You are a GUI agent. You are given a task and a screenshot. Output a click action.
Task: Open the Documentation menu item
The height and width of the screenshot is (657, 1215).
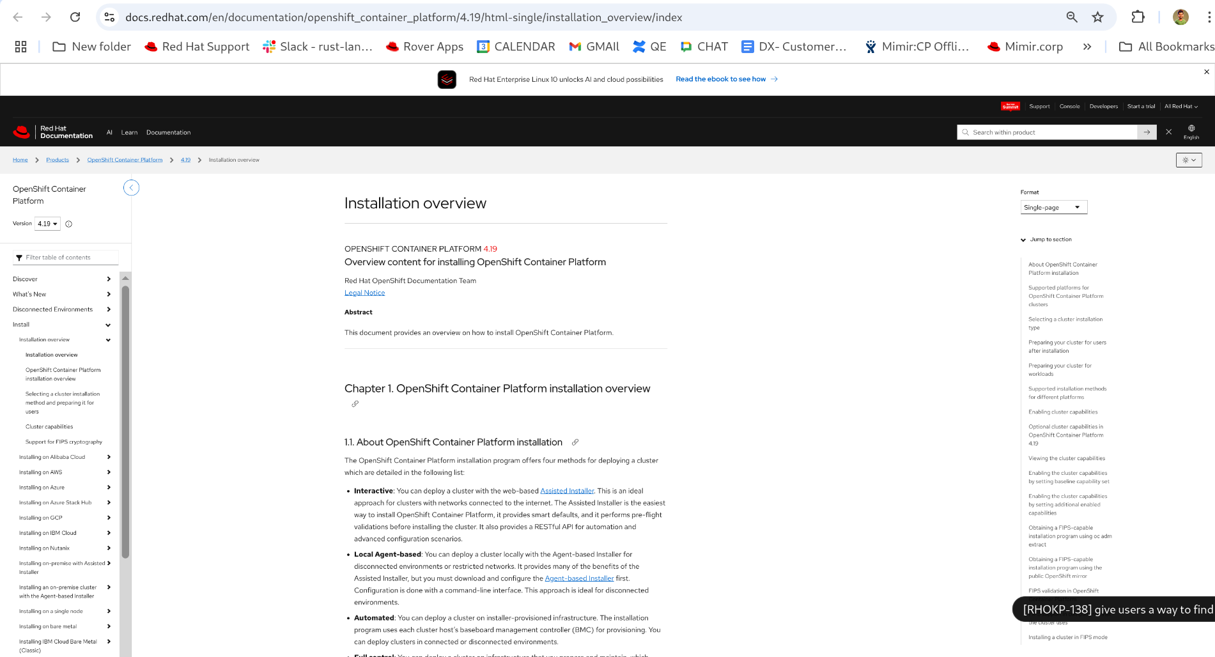(x=168, y=132)
